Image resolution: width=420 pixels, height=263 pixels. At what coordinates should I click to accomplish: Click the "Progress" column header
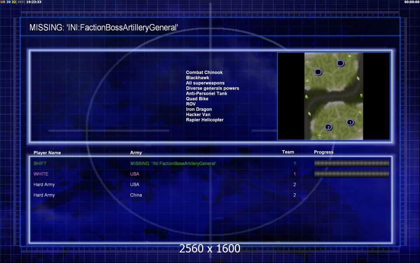(x=324, y=152)
